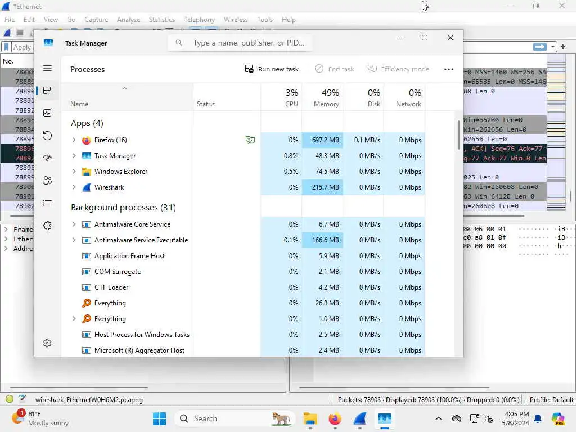Image resolution: width=576 pixels, height=432 pixels.
Task: Open Startup apps icon in sidebar
Action: (47, 158)
